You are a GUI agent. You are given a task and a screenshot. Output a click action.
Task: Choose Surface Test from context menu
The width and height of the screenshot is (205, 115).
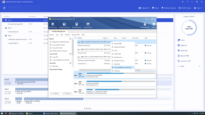[x=123, y=54]
